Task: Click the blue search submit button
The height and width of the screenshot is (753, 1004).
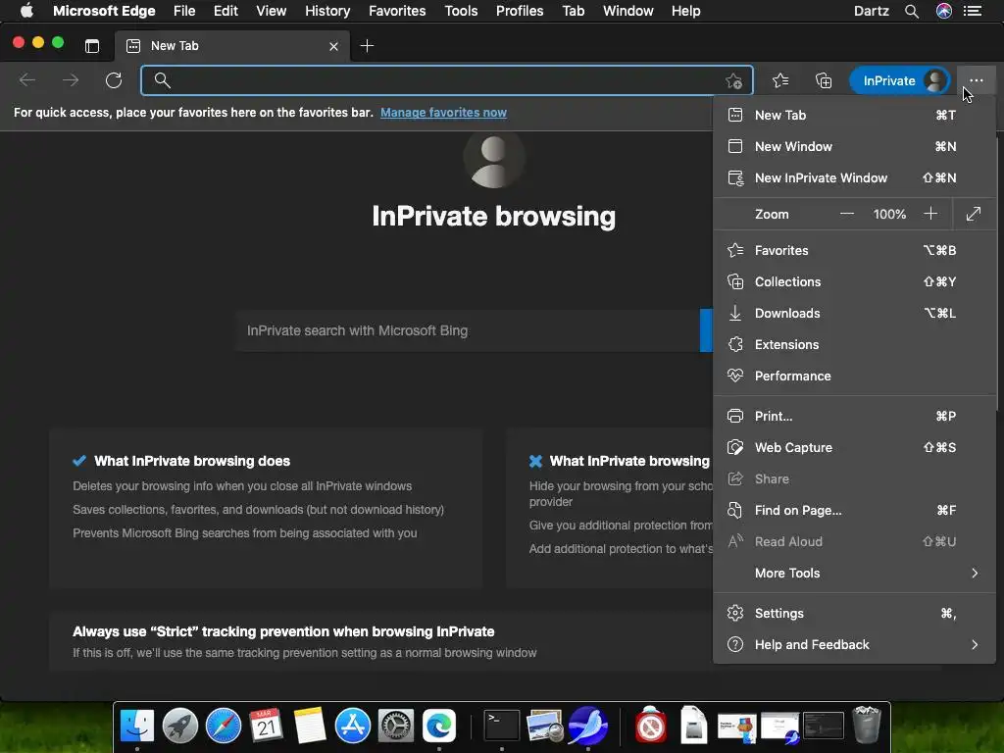Action: [x=706, y=330]
